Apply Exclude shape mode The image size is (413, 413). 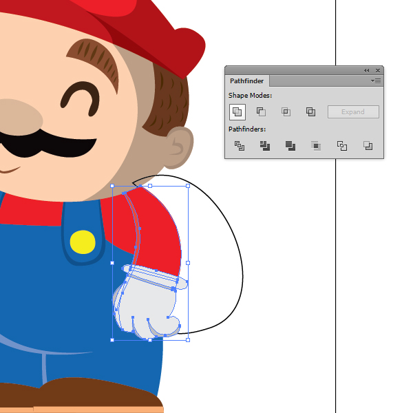pyautogui.click(x=310, y=112)
